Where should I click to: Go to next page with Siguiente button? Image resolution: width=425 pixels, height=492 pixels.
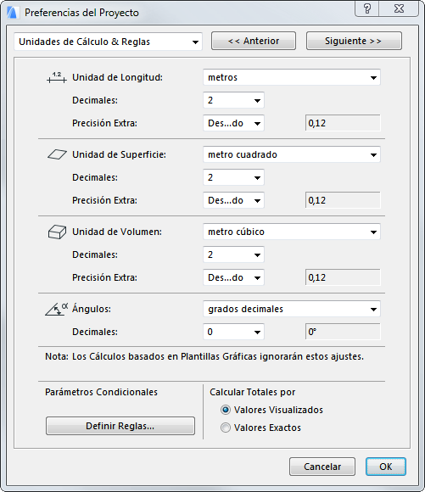point(354,41)
